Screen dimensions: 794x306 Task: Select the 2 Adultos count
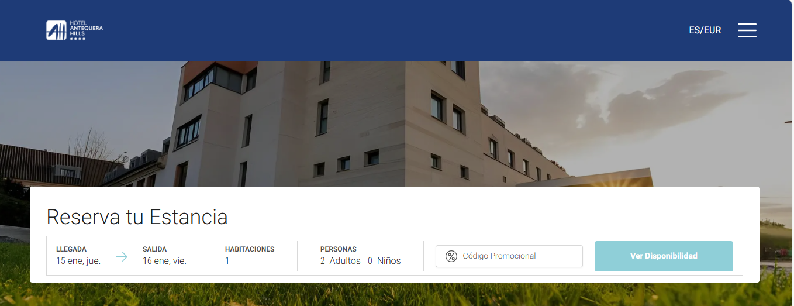pyautogui.click(x=340, y=261)
